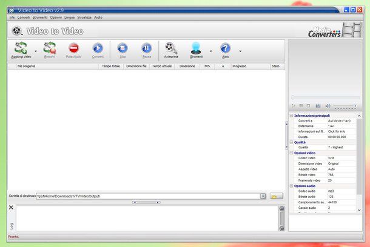This screenshot has height=247, width=370.
Task: Click the play button in preview player
Action: pyautogui.click(x=293, y=106)
